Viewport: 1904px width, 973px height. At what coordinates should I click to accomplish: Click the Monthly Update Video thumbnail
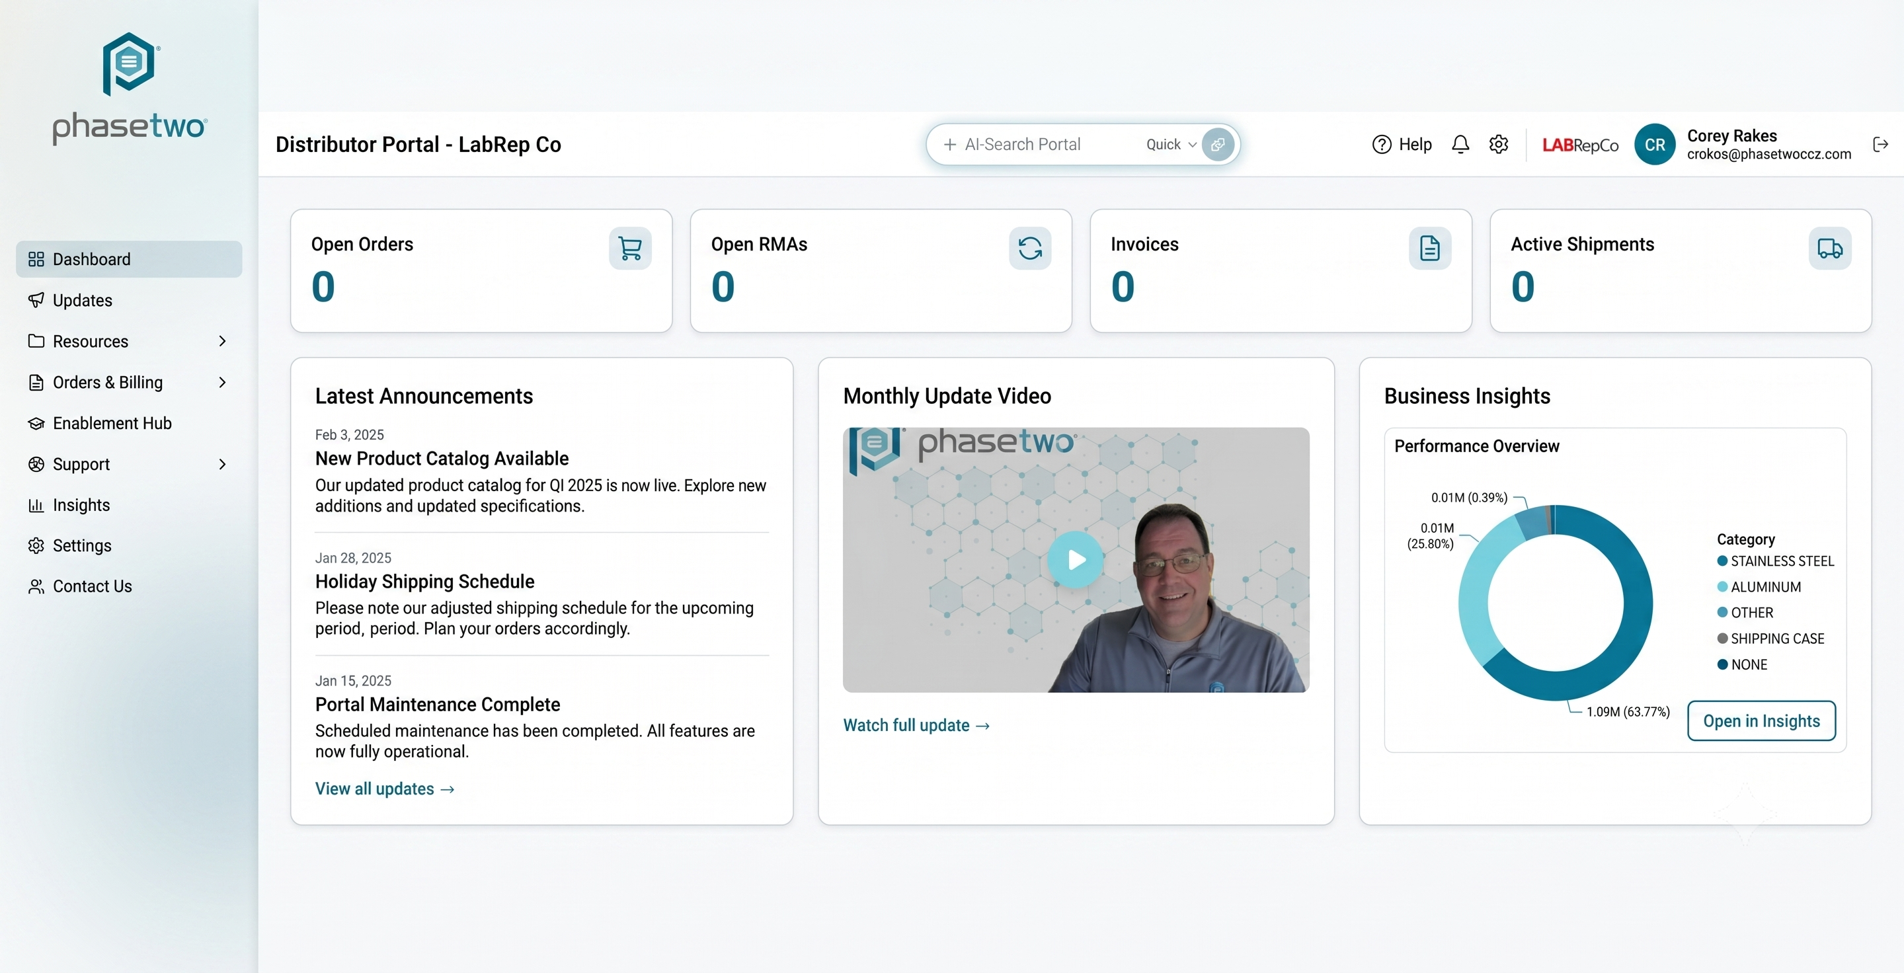click(x=1076, y=559)
